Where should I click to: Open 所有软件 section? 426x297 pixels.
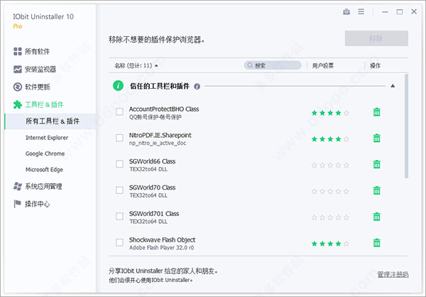(x=37, y=51)
